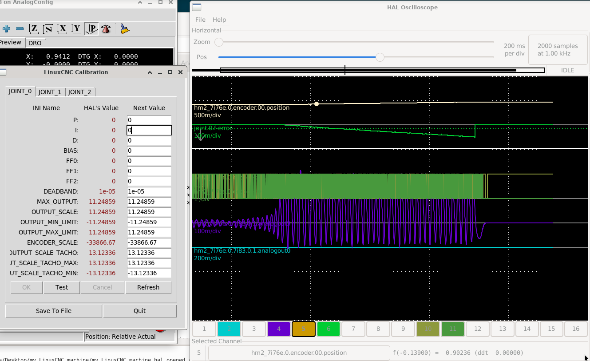Click the Test button
Screen dimensions: 590x361
click(x=62, y=287)
